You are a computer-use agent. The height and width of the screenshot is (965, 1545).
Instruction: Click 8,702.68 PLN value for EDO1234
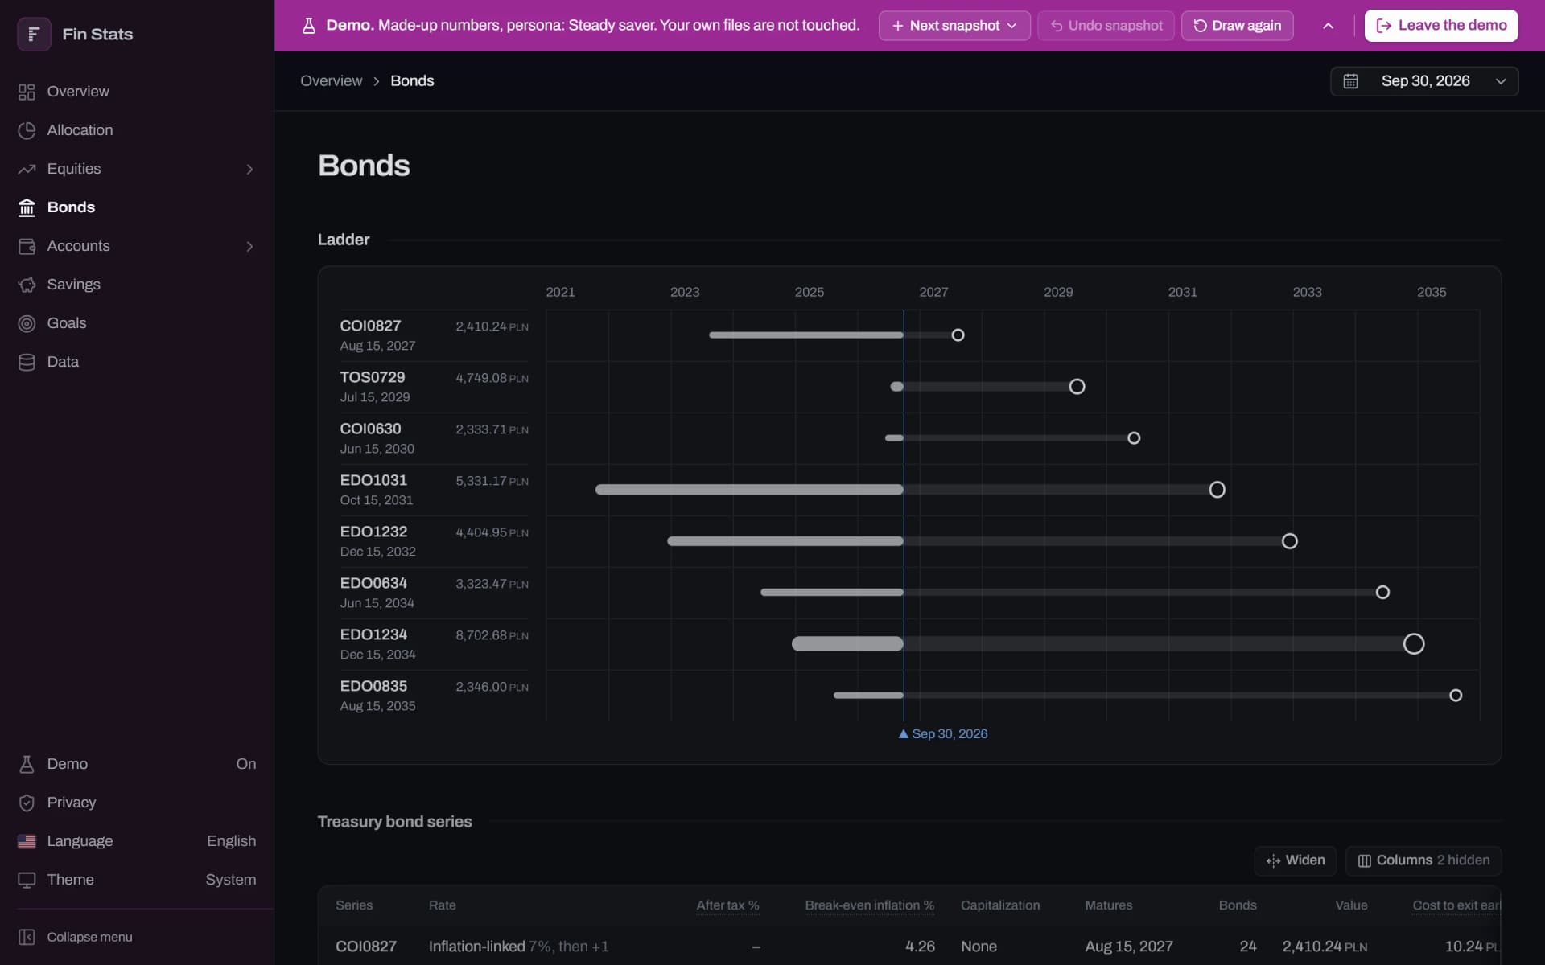click(492, 635)
